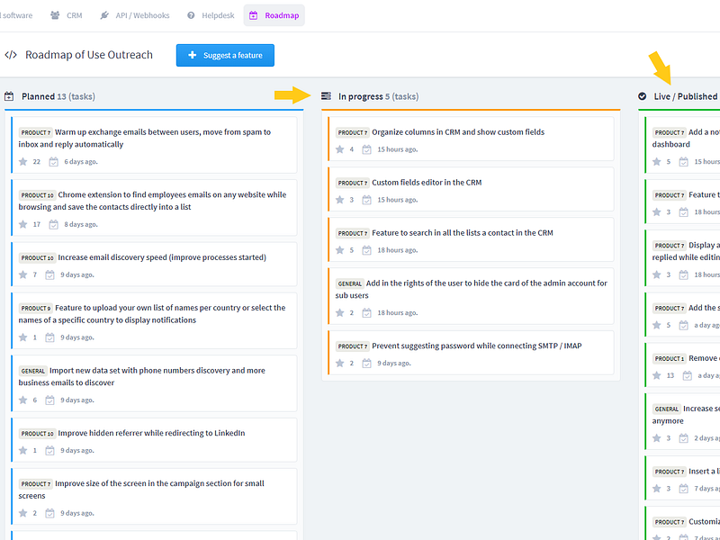Click Suggest a feature button

coord(225,55)
